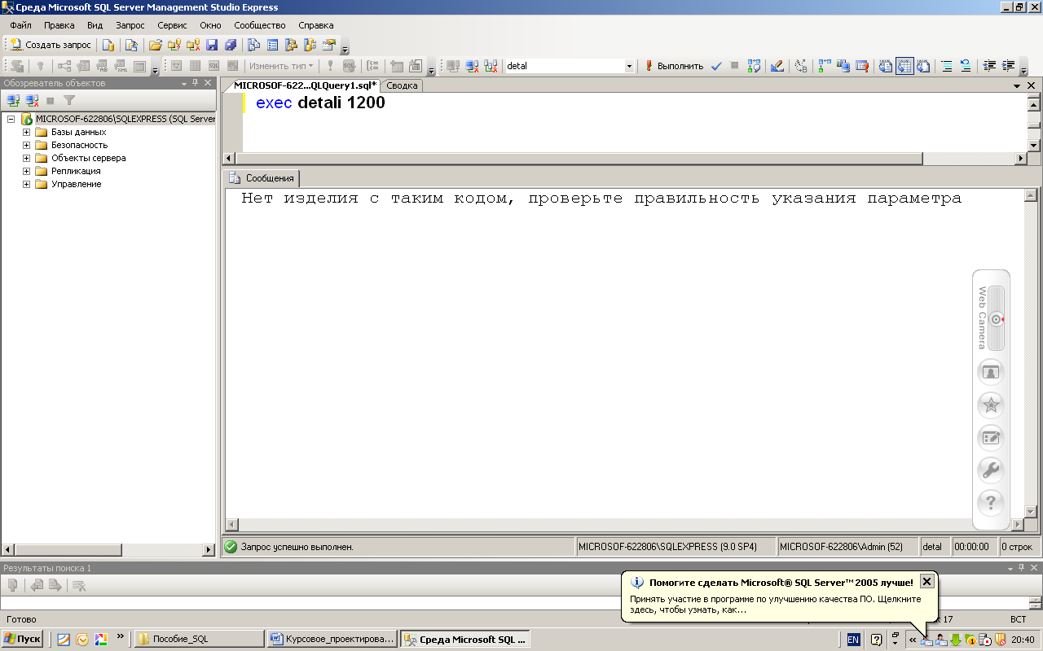The image size is (1043, 651).
Task: Click the Disconnect icon in query toolbar
Action: (x=473, y=66)
